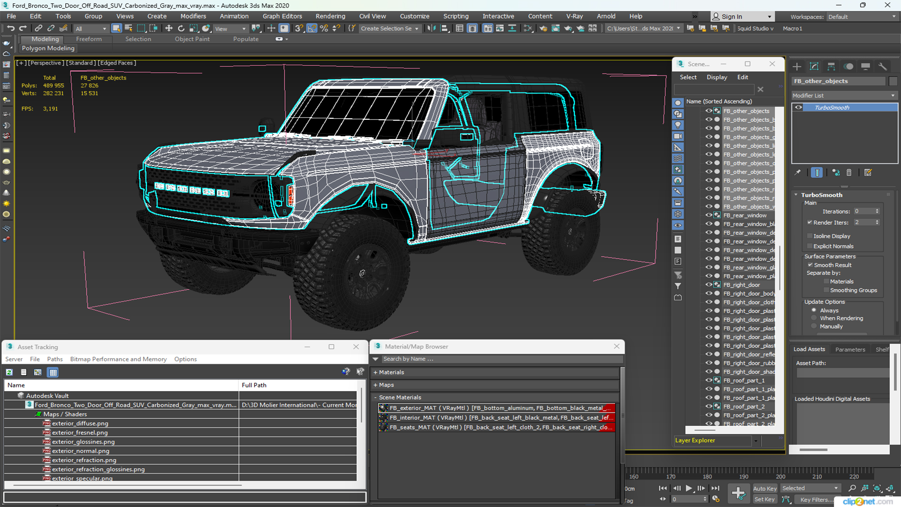Click the Redo arrow icon
This screenshot has height=507, width=901.
pos(23,28)
